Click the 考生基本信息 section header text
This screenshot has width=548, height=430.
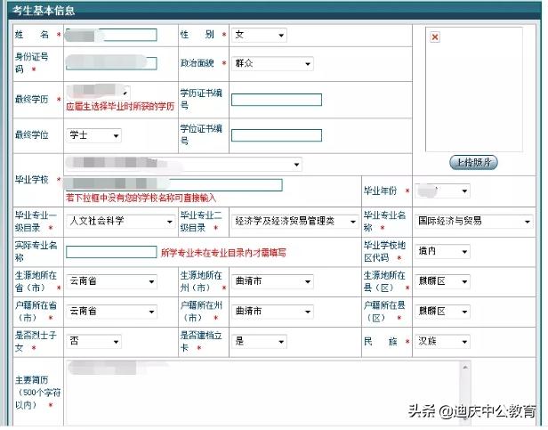click(44, 10)
